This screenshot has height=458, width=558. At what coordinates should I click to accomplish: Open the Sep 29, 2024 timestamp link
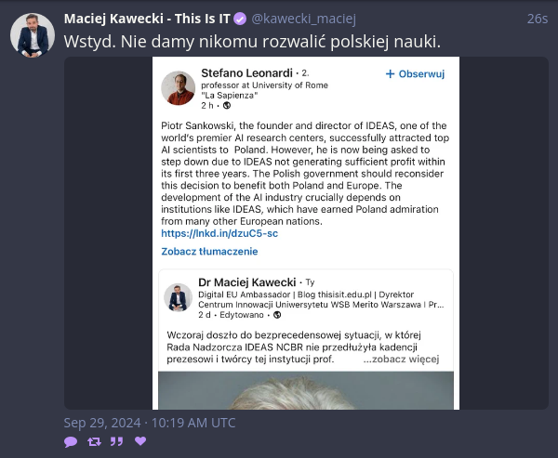click(x=150, y=423)
